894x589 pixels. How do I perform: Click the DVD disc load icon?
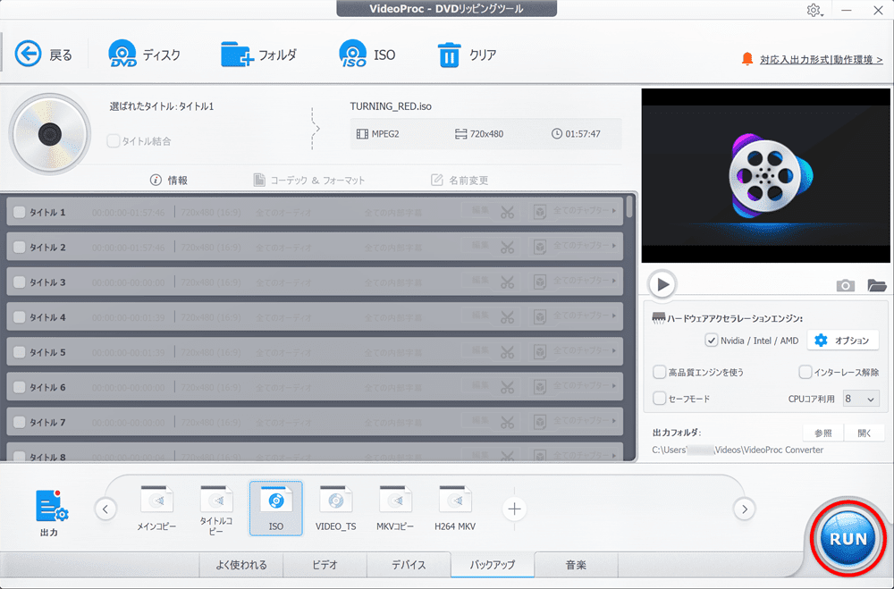click(x=123, y=55)
